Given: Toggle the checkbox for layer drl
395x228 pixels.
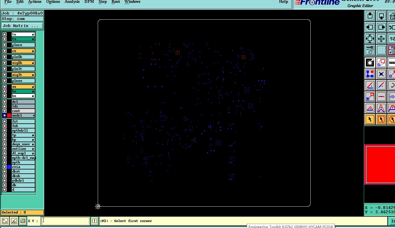Looking at the screenshot, I should point(5,102).
